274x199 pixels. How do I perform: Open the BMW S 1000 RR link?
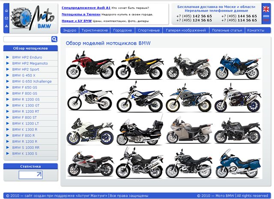point(26,148)
